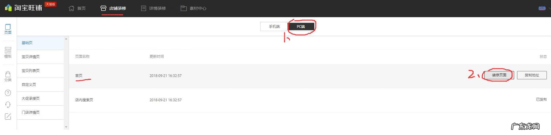Image resolution: width=551 pixels, height=135 pixels.
Task: Click the 淘宝旺铺 logo icon
Action: coord(8,8)
